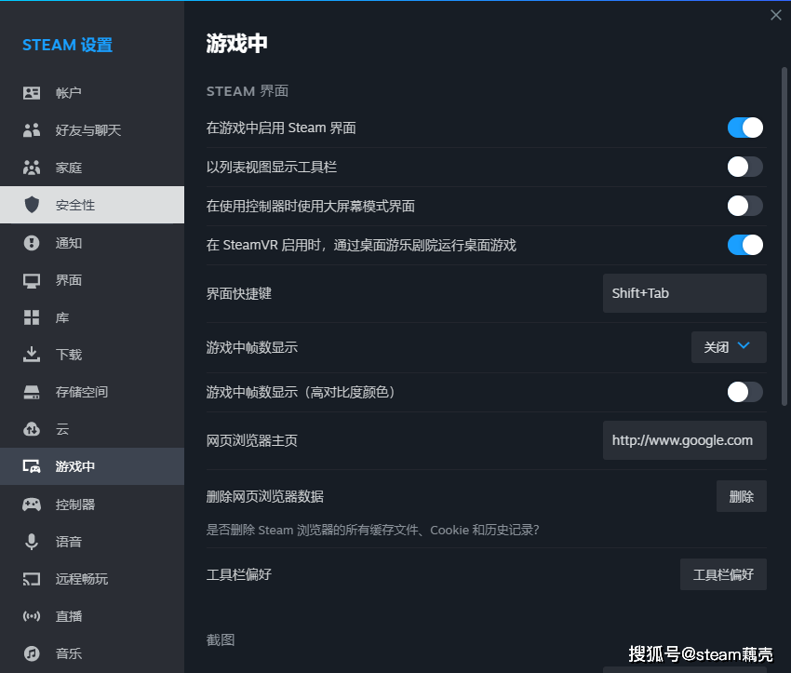
Task: Select 游戏中 settings entry
Action: click(92, 466)
